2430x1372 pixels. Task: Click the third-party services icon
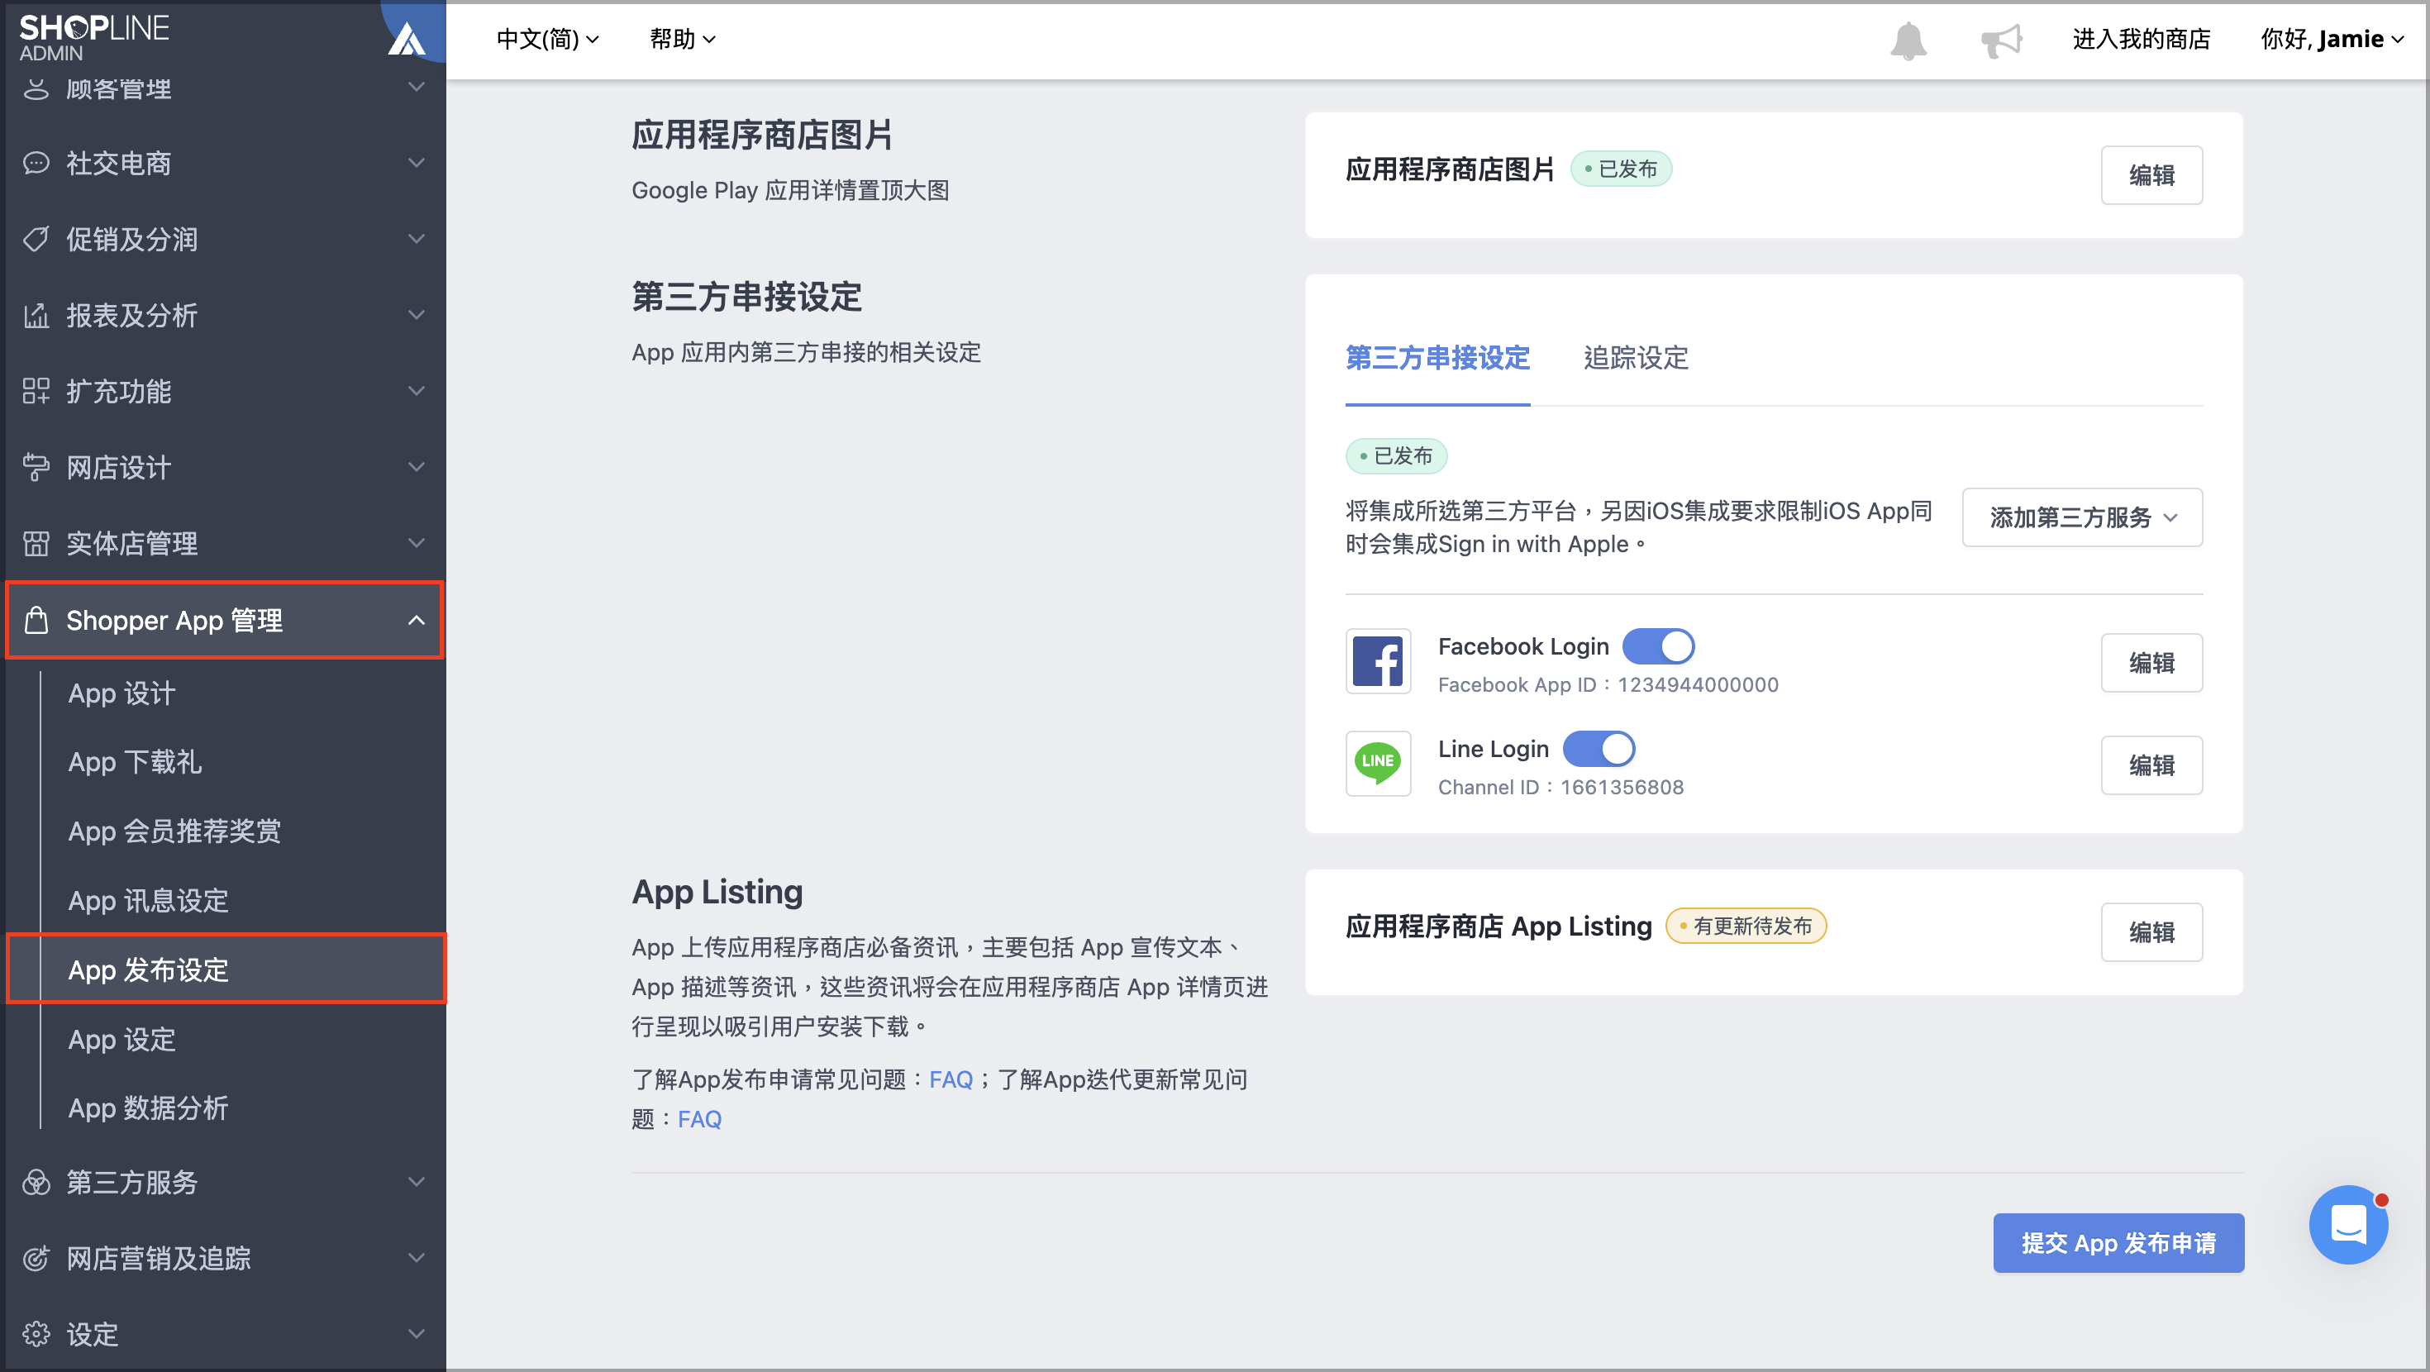click(x=36, y=1183)
